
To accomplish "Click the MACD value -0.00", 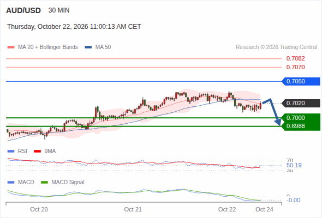I will click(294, 200).
